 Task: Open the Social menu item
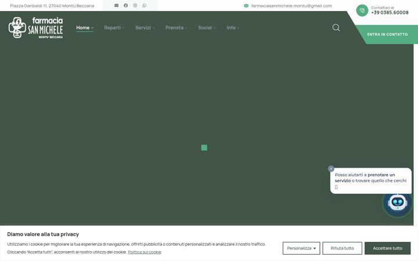[207, 27]
